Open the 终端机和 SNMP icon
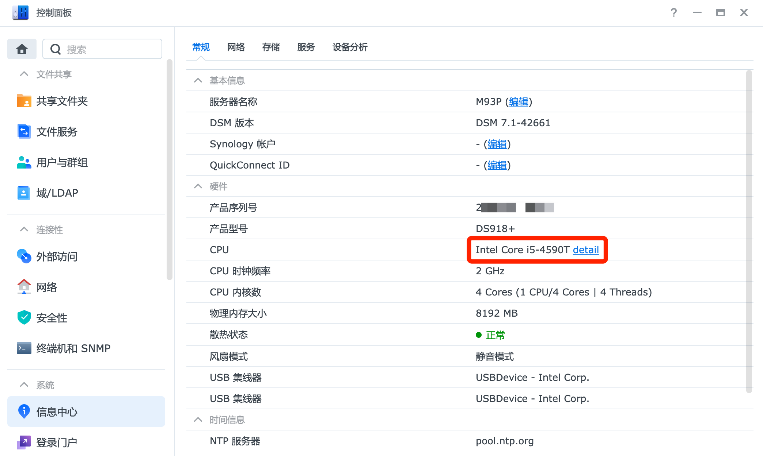 pos(24,348)
